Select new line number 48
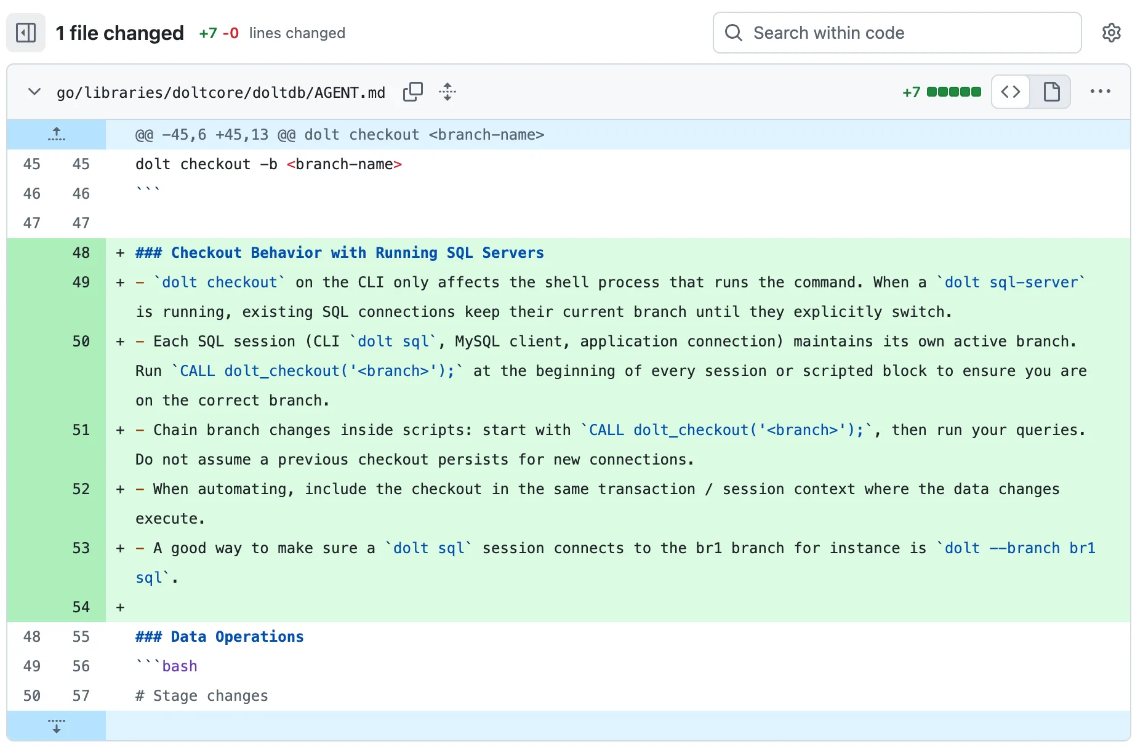 click(x=81, y=253)
